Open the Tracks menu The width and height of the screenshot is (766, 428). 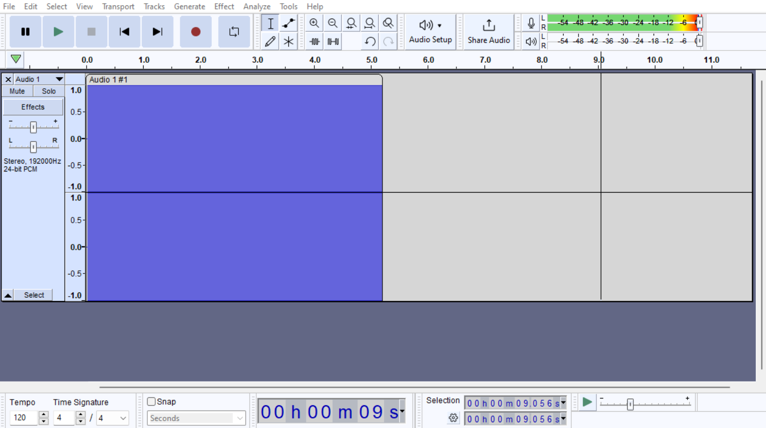[x=154, y=6]
